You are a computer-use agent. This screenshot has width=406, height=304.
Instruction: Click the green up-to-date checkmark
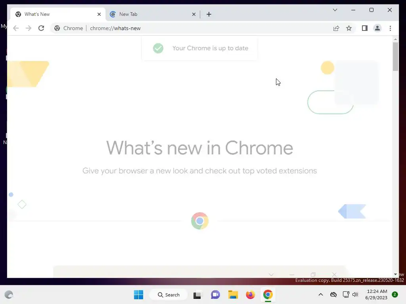[x=158, y=48]
